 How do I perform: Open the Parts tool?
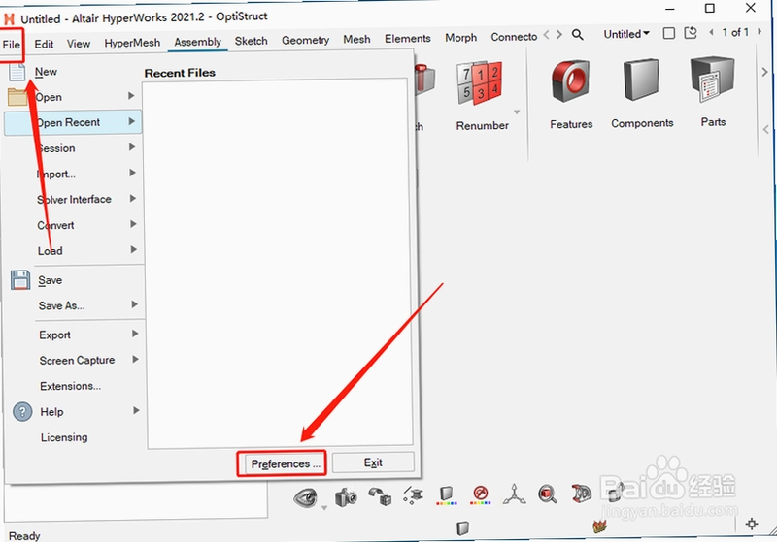click(712, 80)
